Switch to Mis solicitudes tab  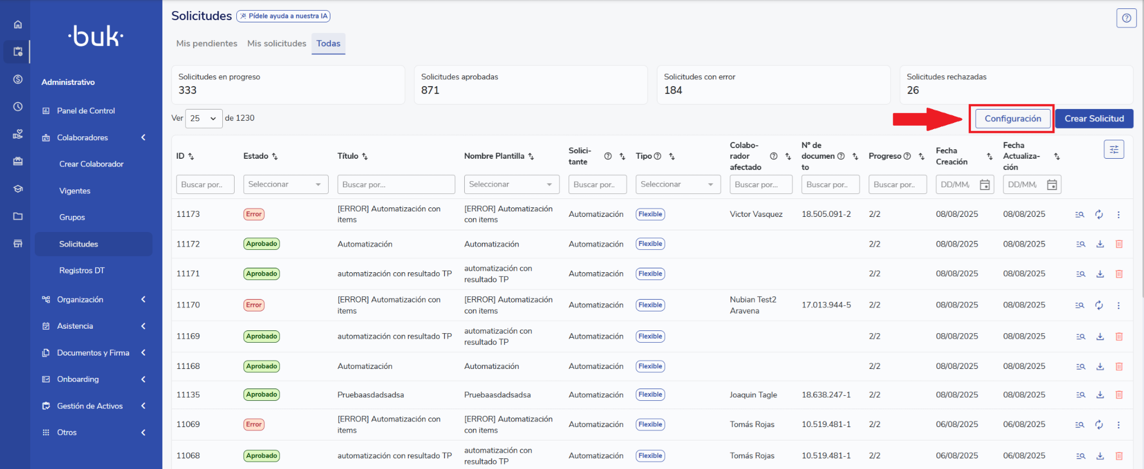[x=277, y=44]
